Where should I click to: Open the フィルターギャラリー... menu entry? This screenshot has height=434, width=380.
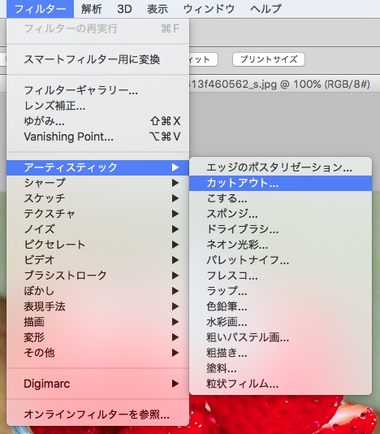tap(98, 90)
